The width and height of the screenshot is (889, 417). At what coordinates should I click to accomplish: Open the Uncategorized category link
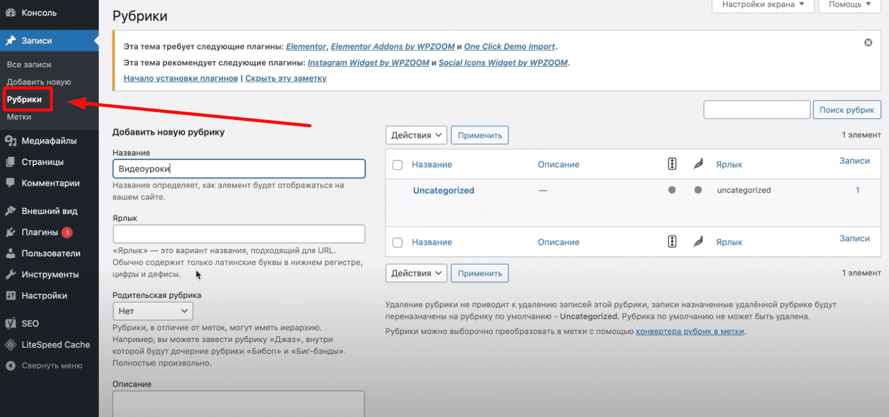tap(443, 190)
